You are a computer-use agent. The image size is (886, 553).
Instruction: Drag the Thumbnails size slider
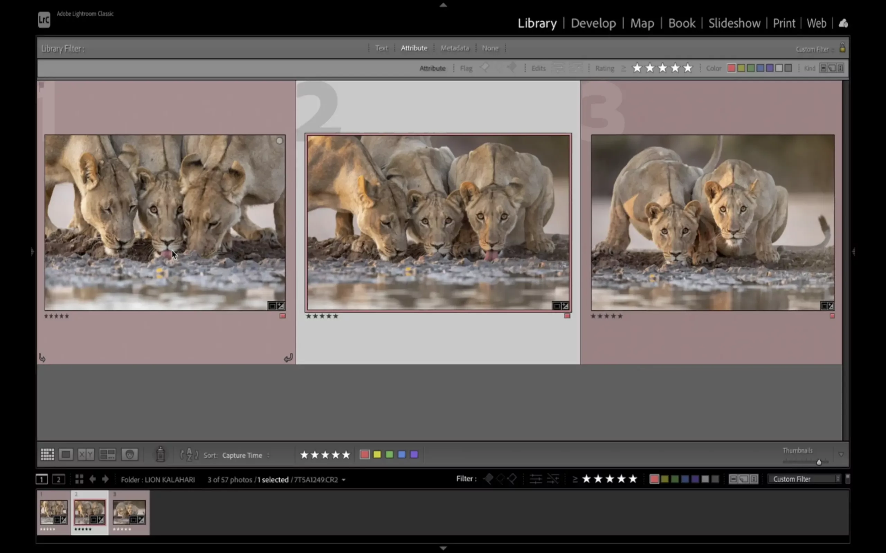pos(819,461)
